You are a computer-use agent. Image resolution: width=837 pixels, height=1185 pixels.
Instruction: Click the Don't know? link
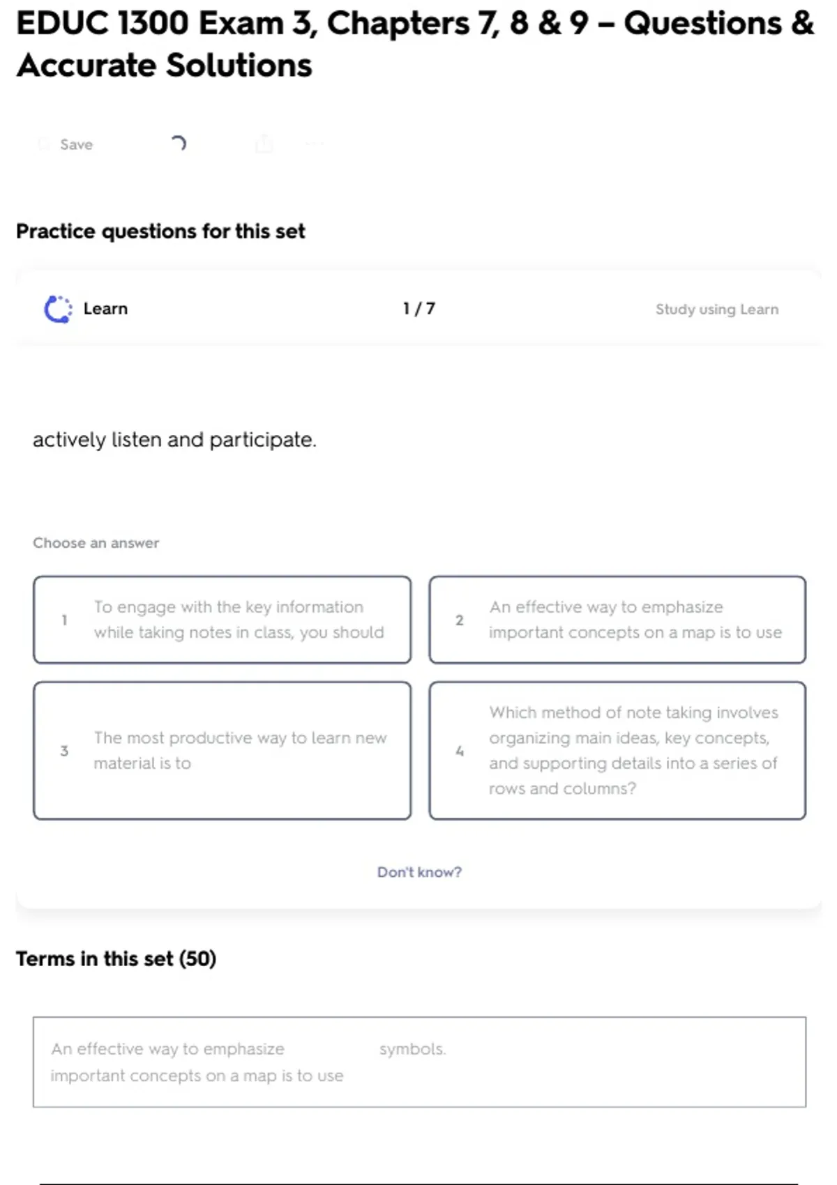pyautogui.click(x=419, y=872)
